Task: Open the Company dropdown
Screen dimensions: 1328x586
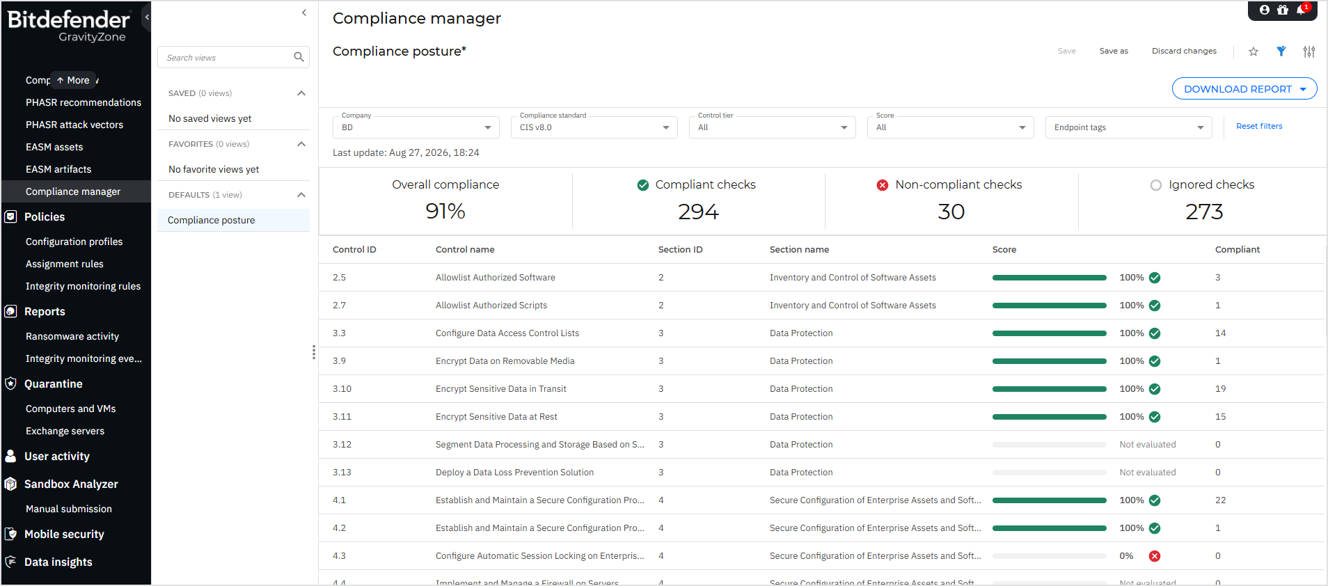Action: tap(416, 127)
